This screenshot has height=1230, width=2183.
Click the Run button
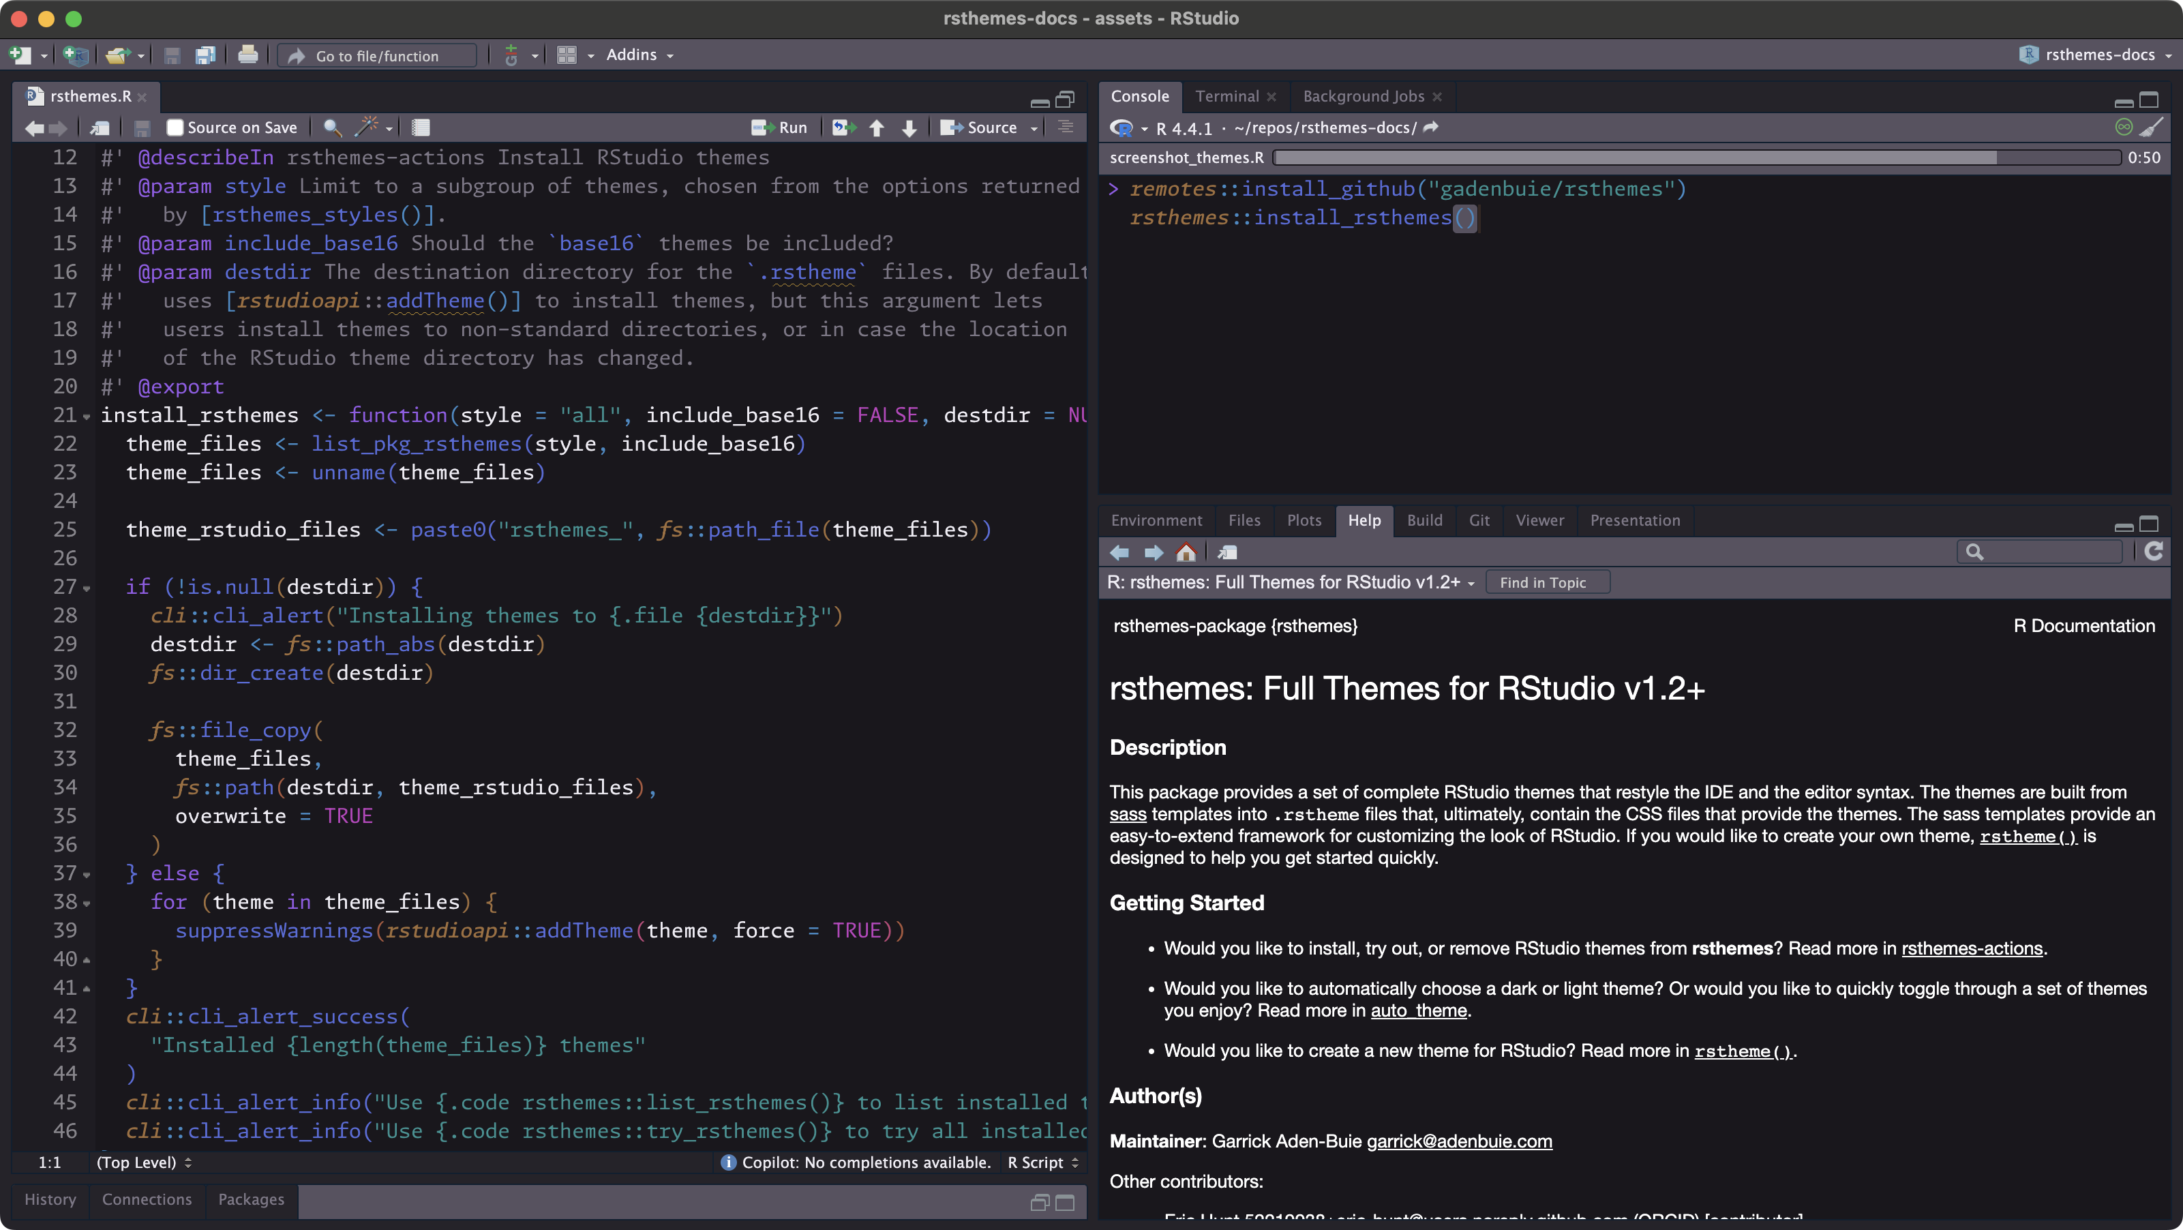(780, 127)
